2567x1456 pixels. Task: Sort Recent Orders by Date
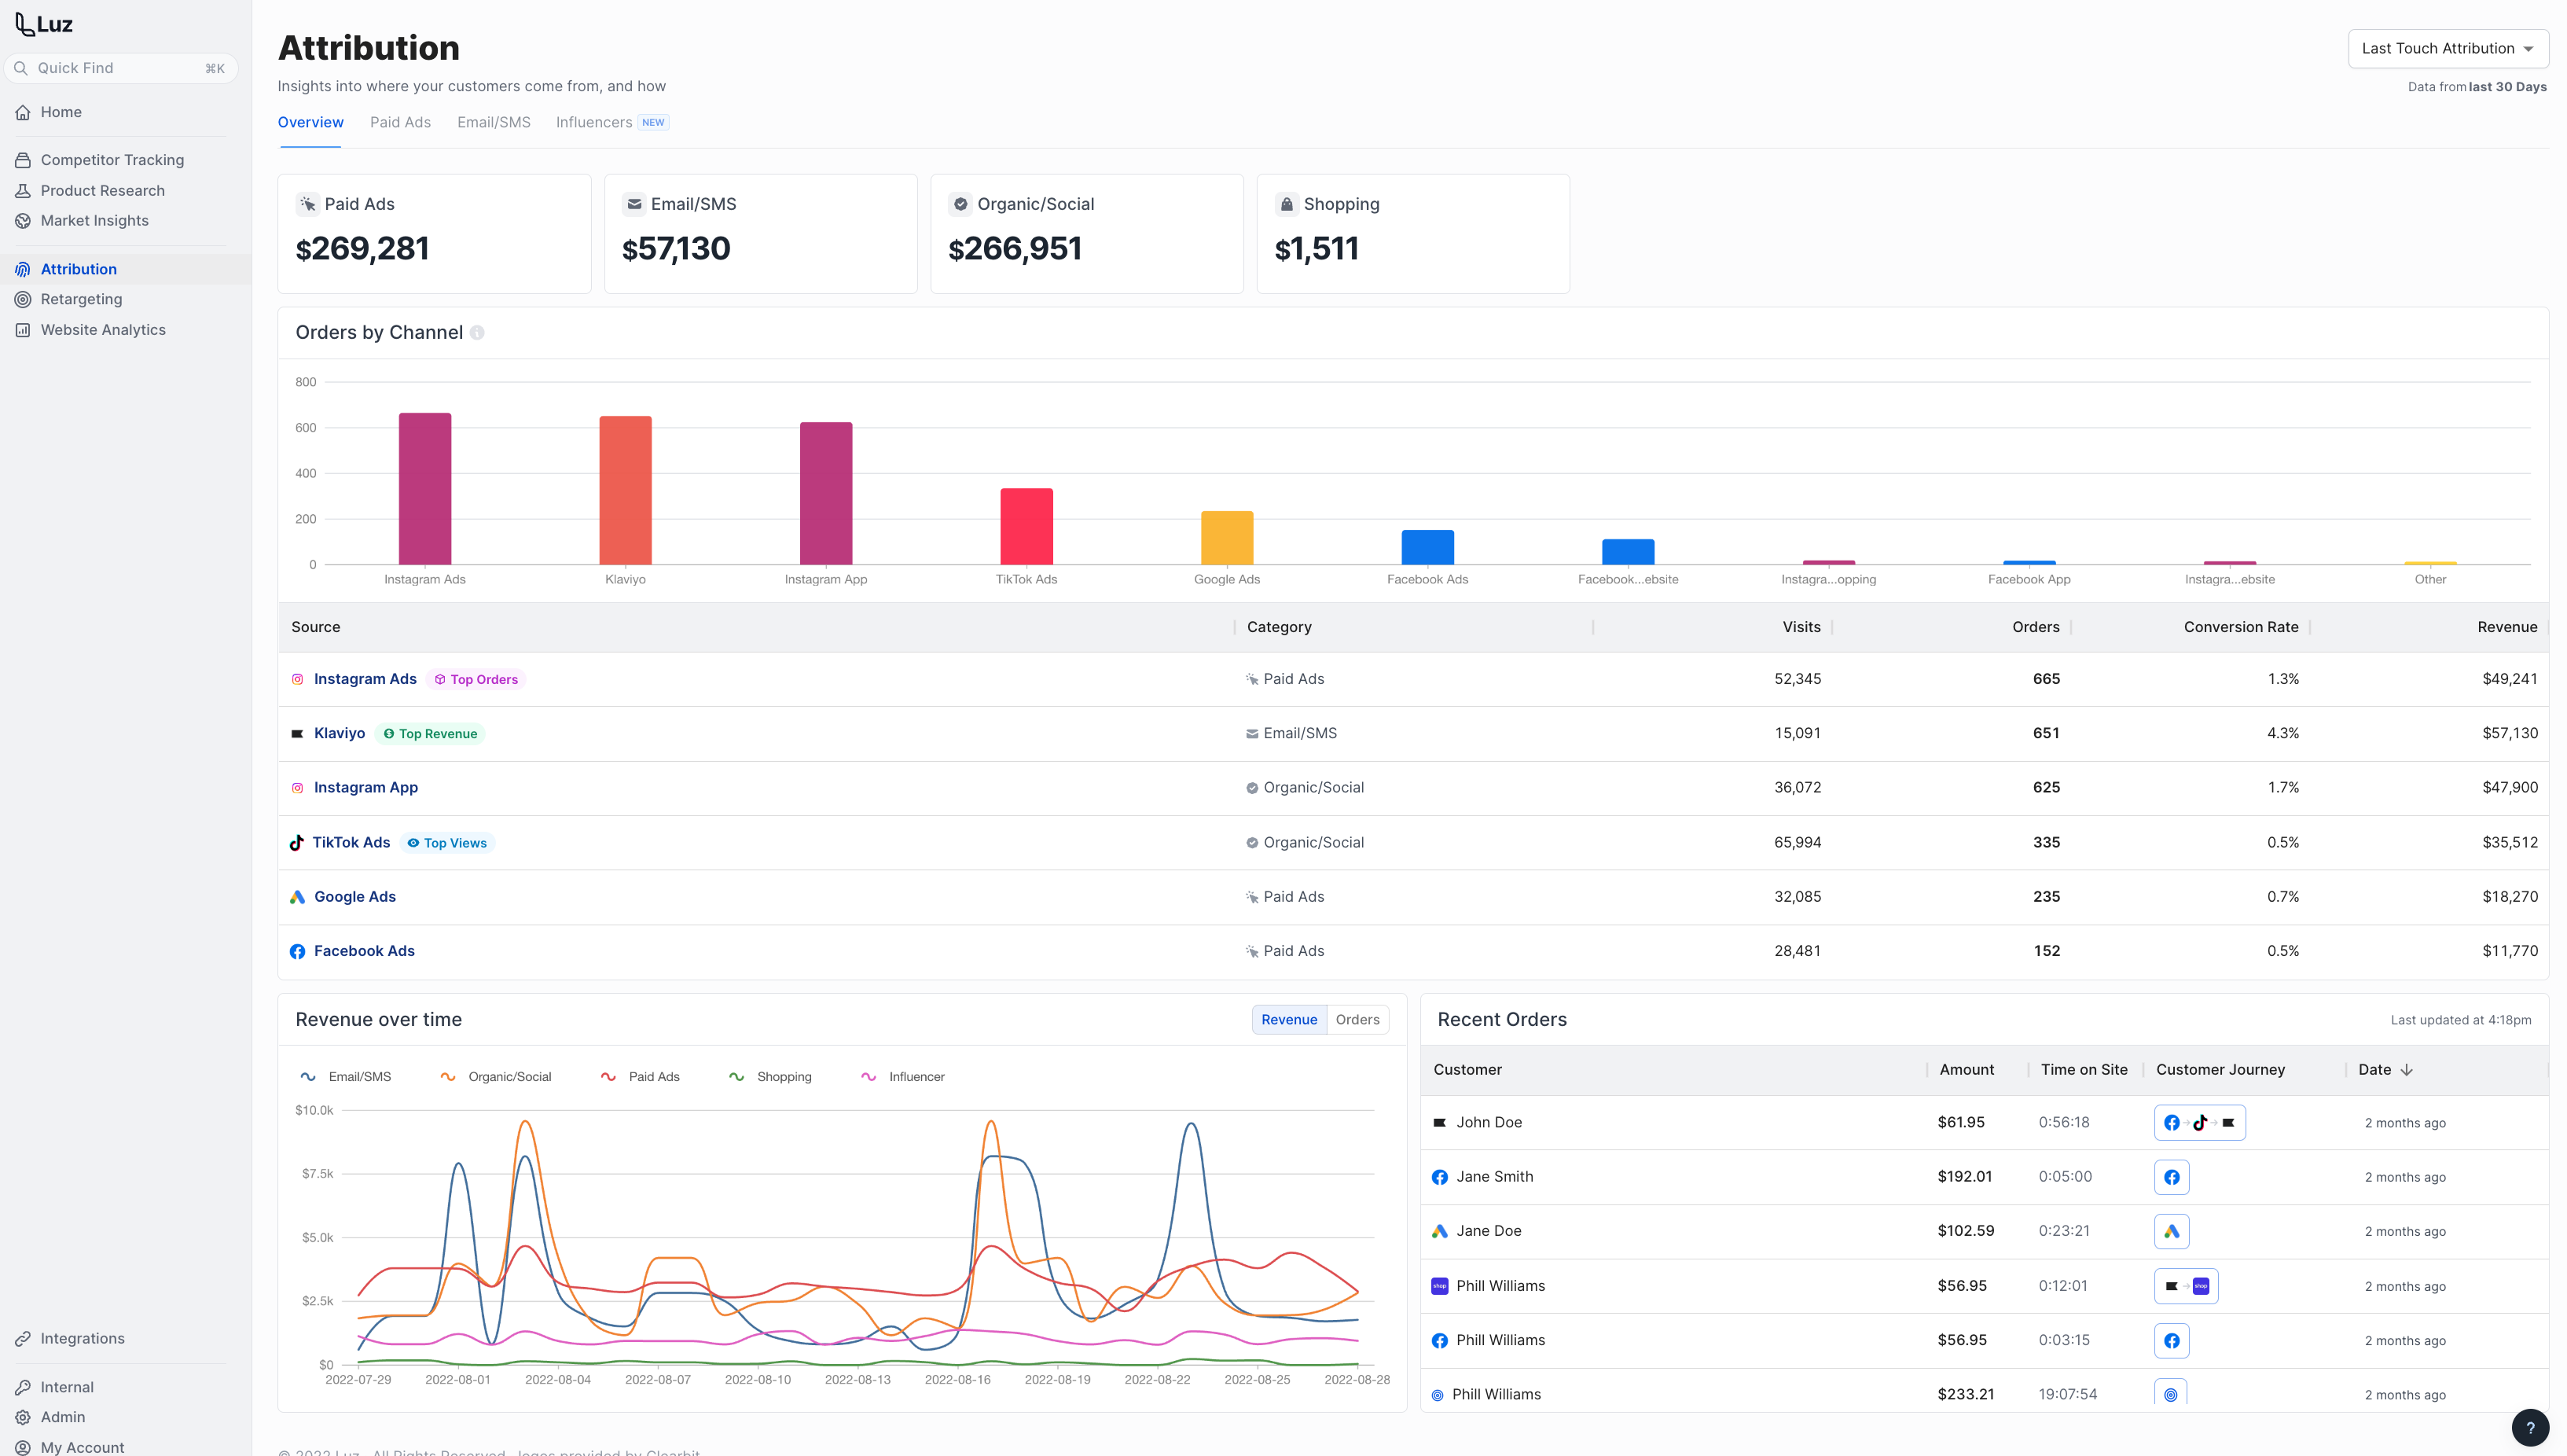(2384, 1069)
